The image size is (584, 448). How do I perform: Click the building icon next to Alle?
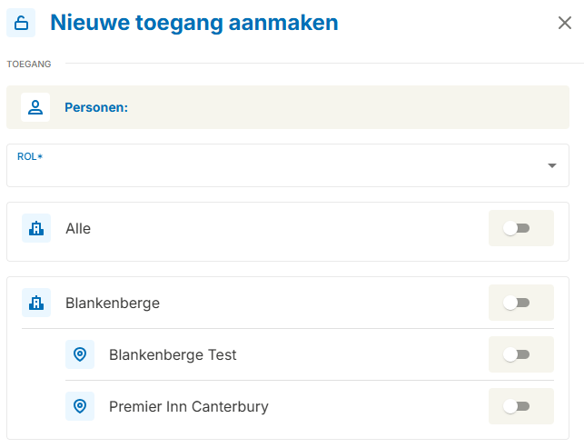[36, 228]
